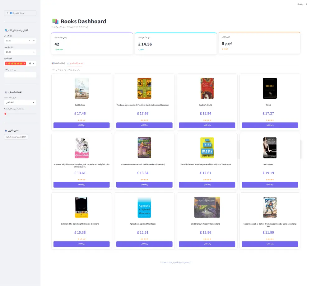Remove the 5-star tag via its red x icon
This screenshot has width=311, height=286.
(24, 63)
